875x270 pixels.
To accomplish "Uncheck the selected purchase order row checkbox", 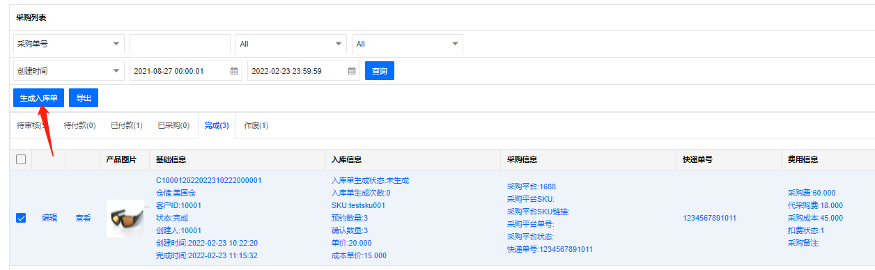I will click(21, 218).
